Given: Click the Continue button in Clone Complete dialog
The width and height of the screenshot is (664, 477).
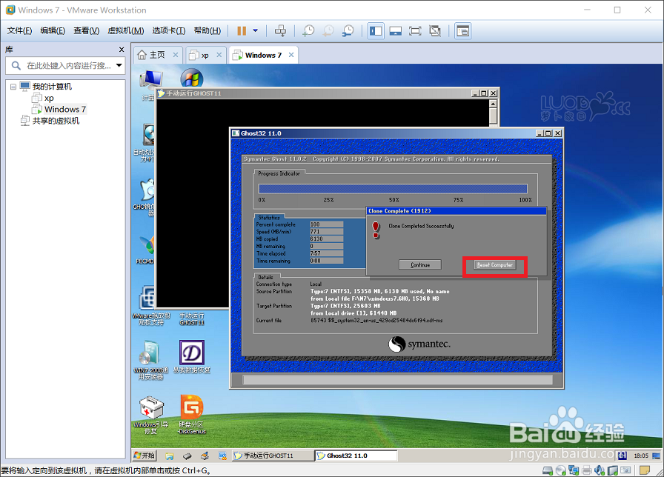Looking at the screenshot, I should [420, 265].
